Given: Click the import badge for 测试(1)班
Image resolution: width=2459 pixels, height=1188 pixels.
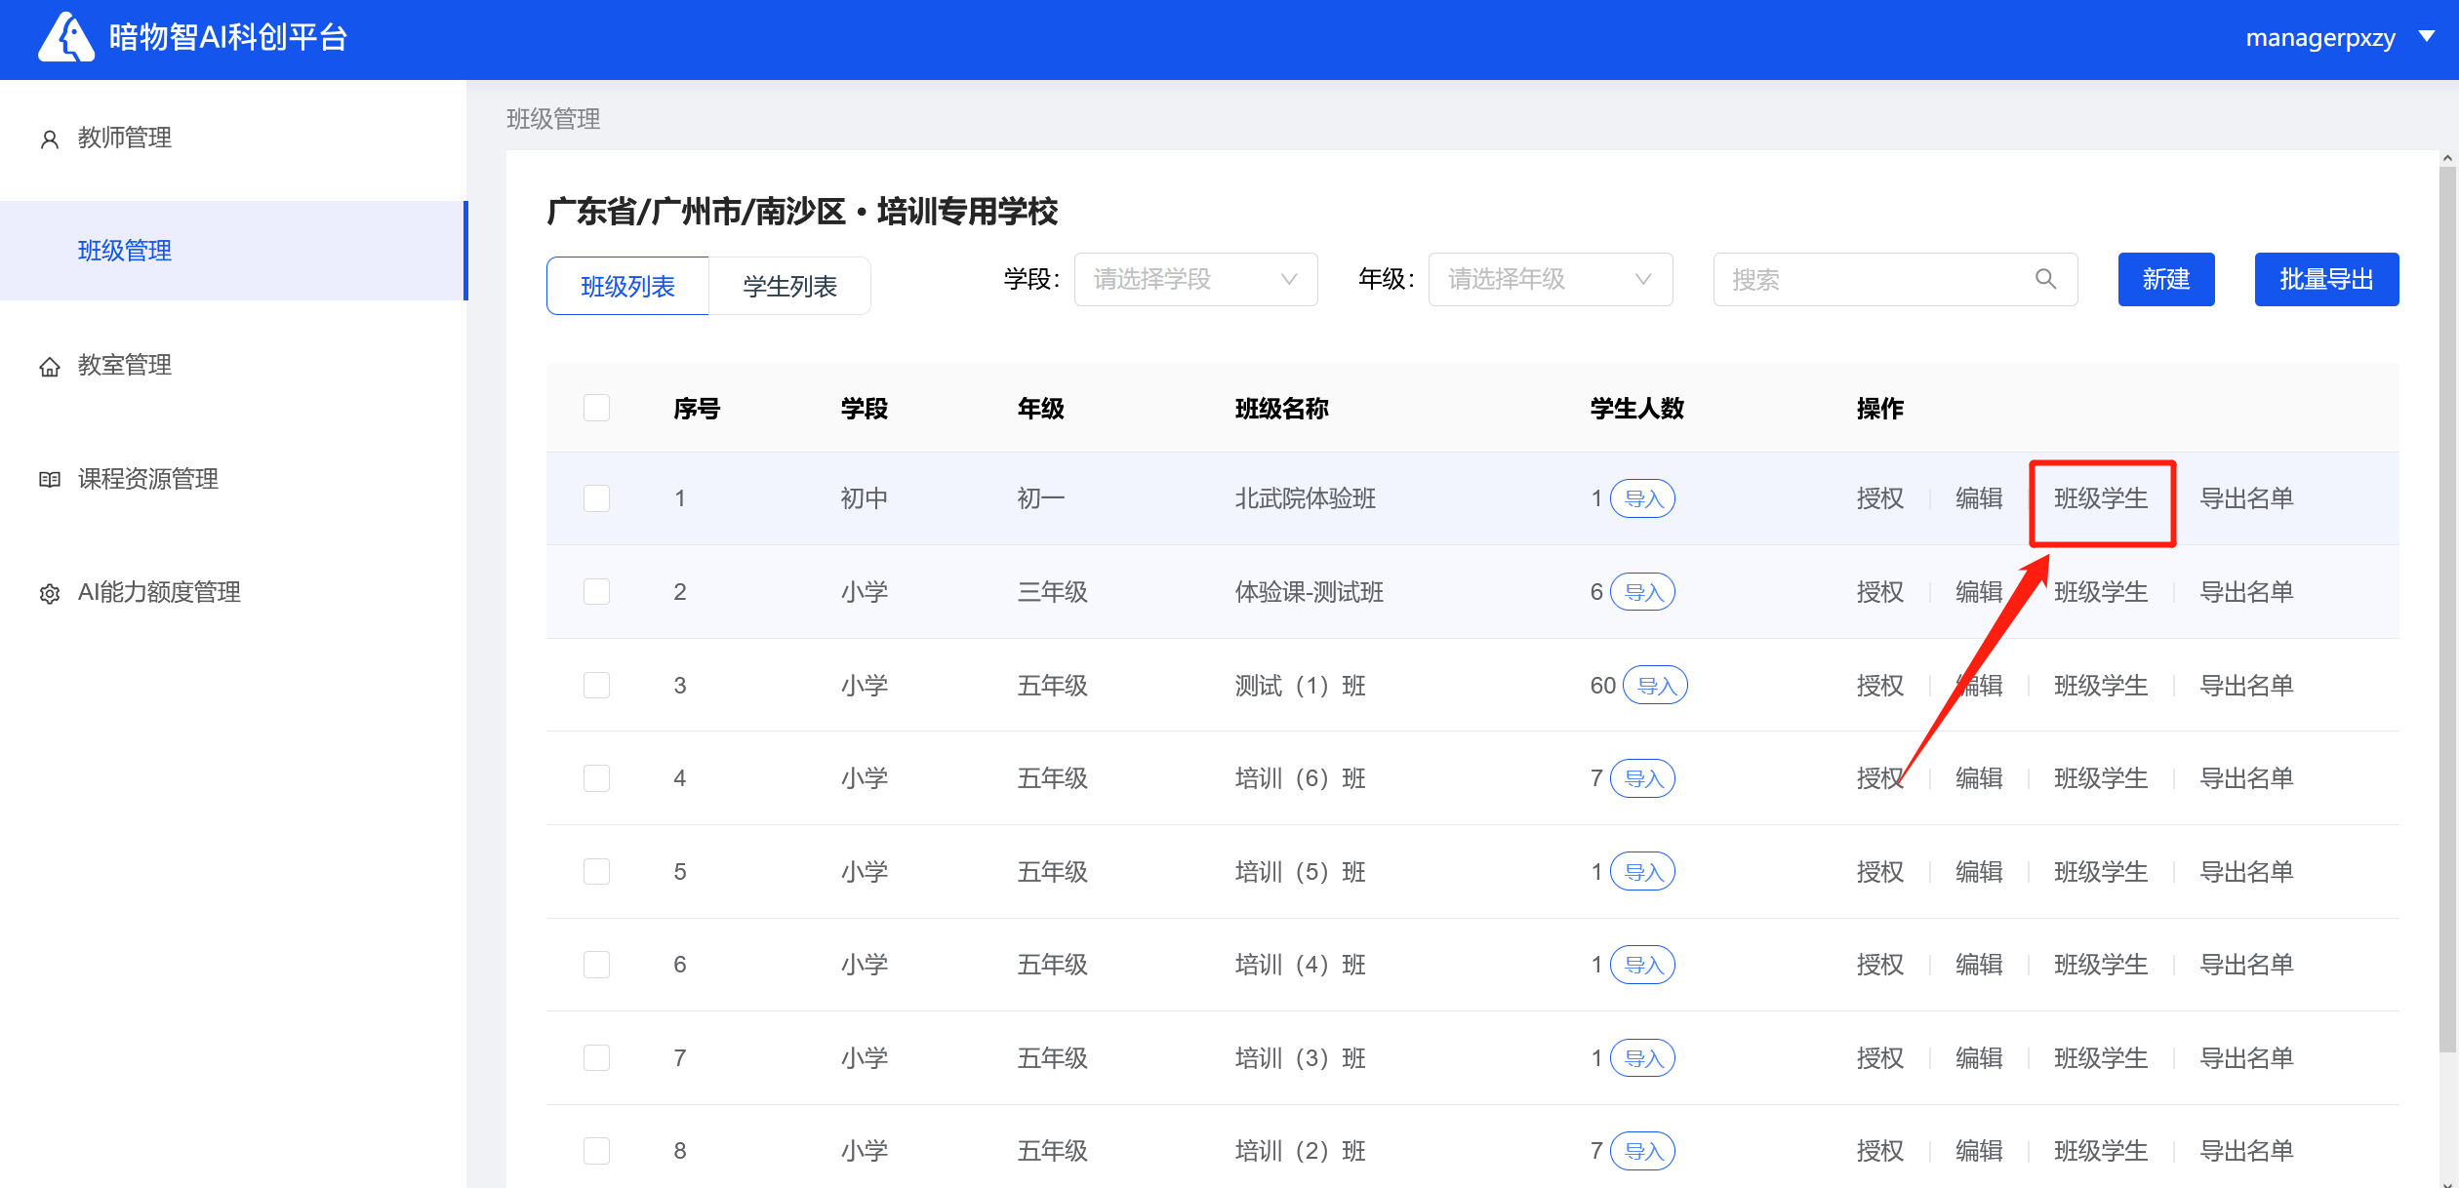Looking at the screenshot, I should [x=1655, y=686].
